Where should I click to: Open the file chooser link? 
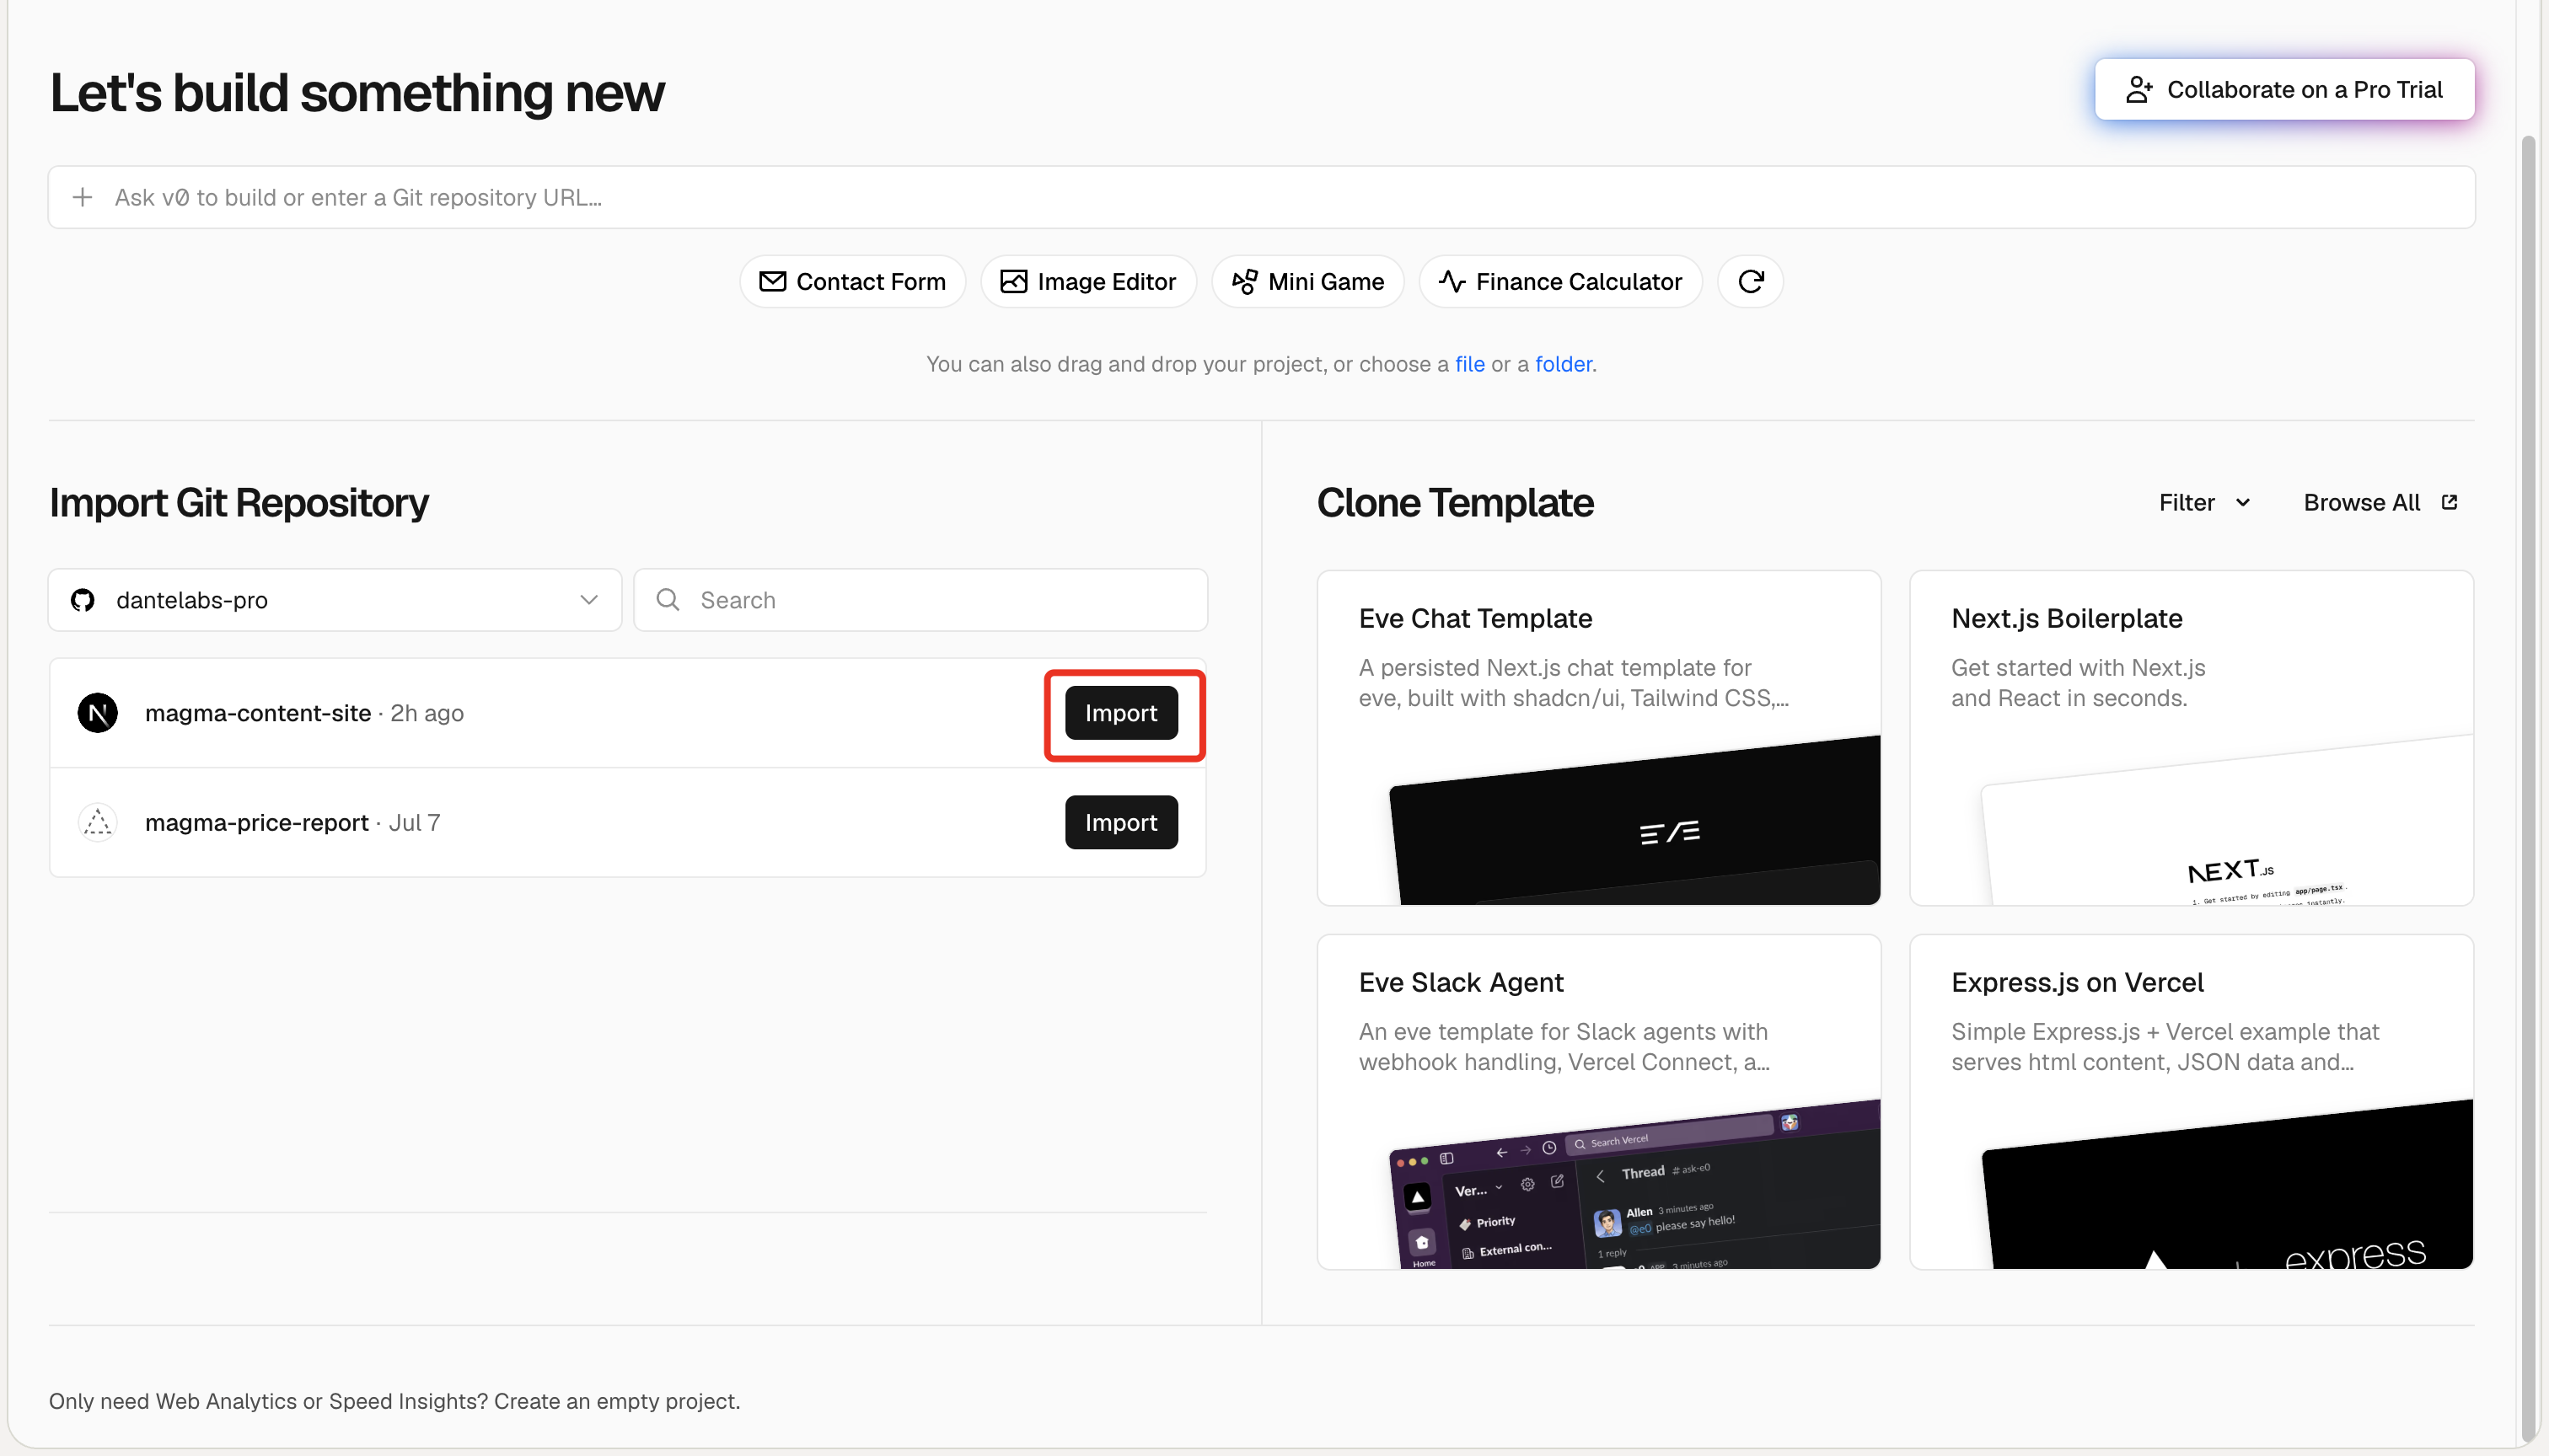point(1469,364)
